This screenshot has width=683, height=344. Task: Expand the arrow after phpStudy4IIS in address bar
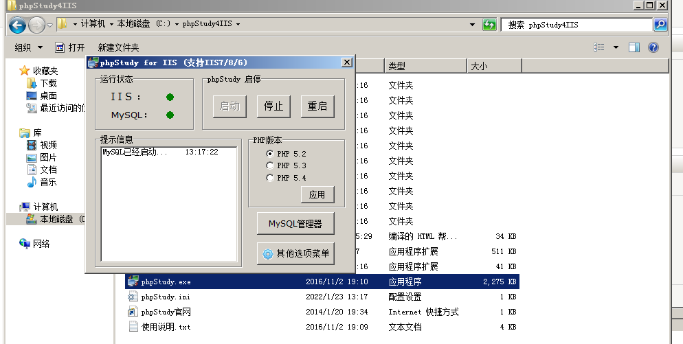[x=238, y=24]
